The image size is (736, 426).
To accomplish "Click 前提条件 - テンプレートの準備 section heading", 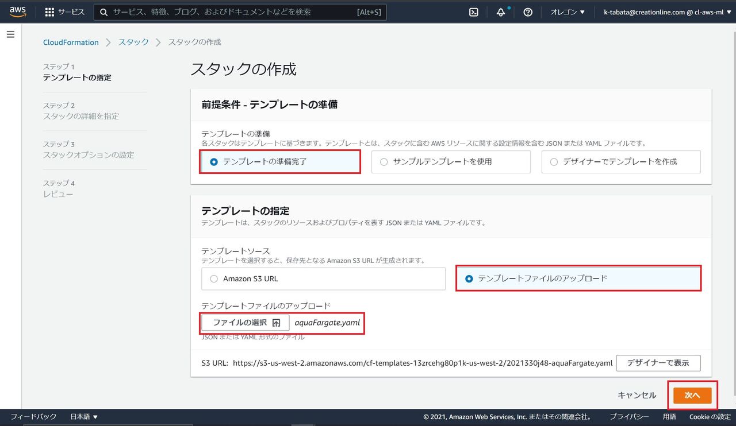I will pyautogui.click(x=269, y=104).
